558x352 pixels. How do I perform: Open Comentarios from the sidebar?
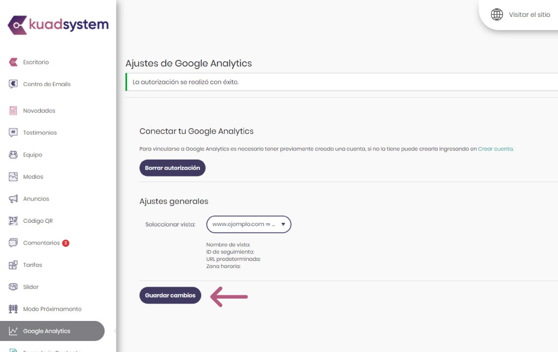click(41, 242)
